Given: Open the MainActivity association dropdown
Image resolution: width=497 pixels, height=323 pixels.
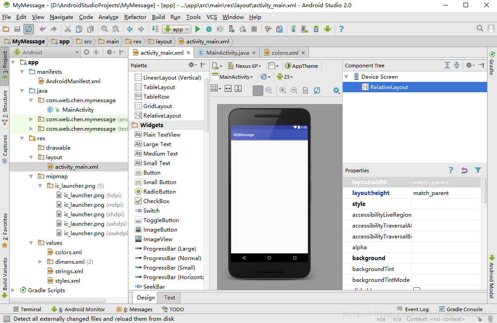Looking at the screenshot, I should pos(232,77).
